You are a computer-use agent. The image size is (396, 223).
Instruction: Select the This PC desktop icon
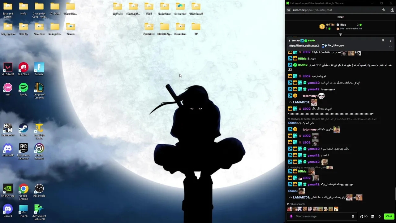pyautogui.click(x=24, y=211)
